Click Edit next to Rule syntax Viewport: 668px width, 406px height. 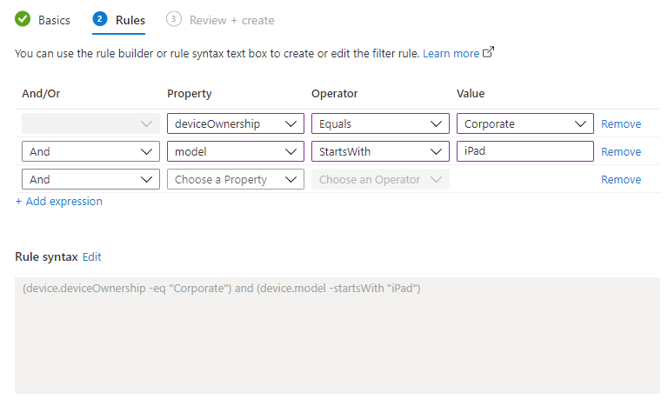[x=91, y=257]
